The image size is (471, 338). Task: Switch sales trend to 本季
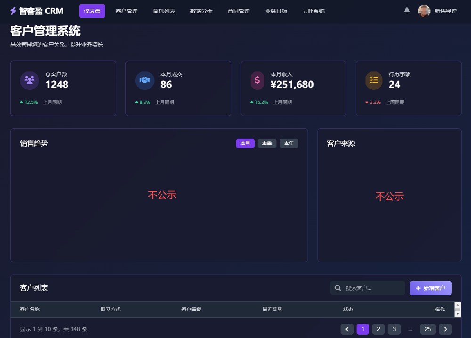coord(267,143)
